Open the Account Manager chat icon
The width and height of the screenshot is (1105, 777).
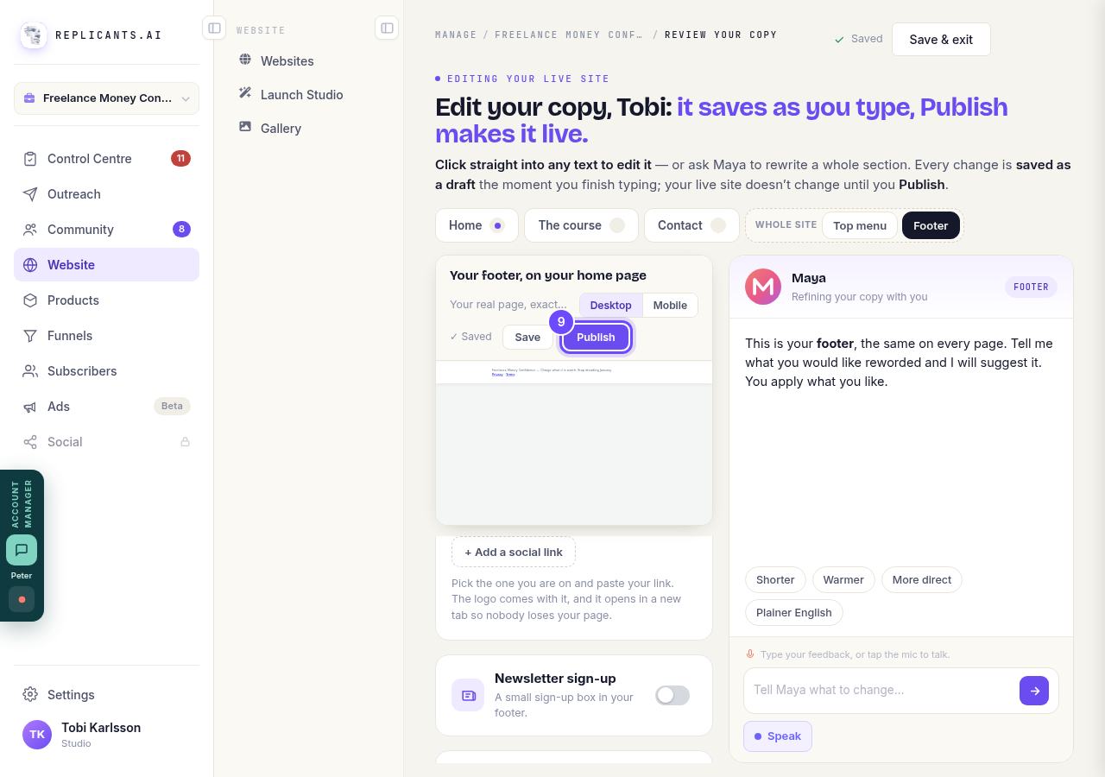[22, 550]
